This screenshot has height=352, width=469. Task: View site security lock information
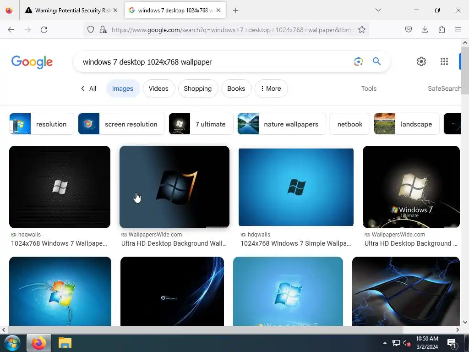103,29
